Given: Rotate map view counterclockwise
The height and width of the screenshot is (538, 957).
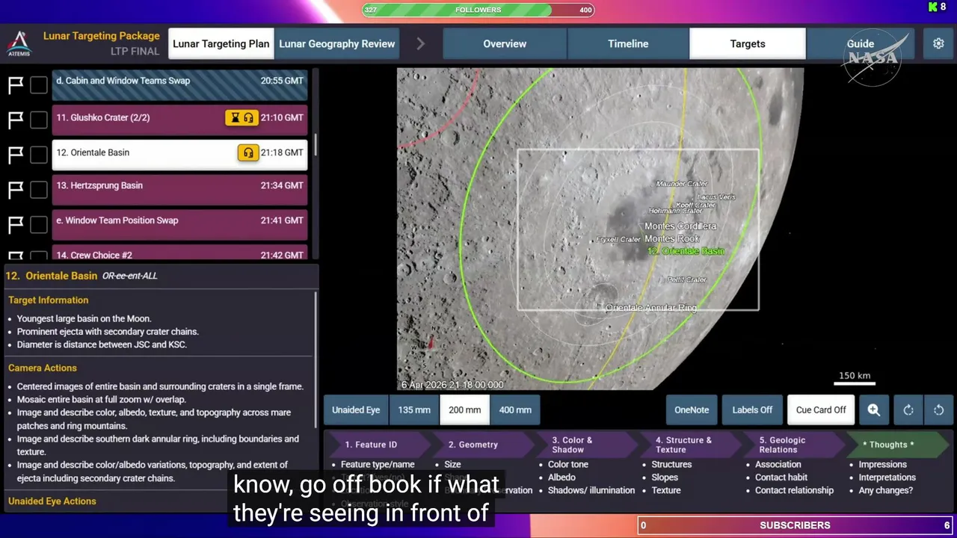Looking at the screenshot, I should pos(938,409).
